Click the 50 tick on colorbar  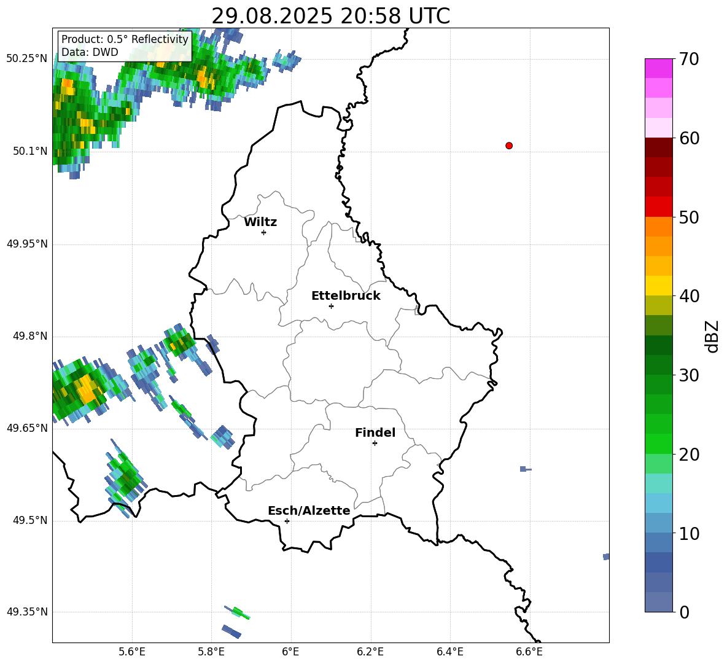(688, 217)
